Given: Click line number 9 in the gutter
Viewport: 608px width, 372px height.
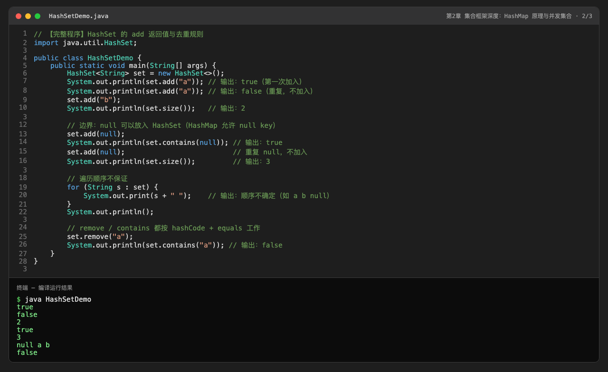Looking at the screenshot, I should pyautogui.click(x=25, y=100).
